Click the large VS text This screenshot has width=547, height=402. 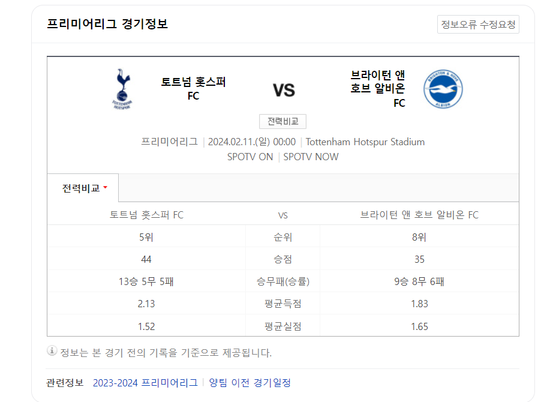[284, 90]
